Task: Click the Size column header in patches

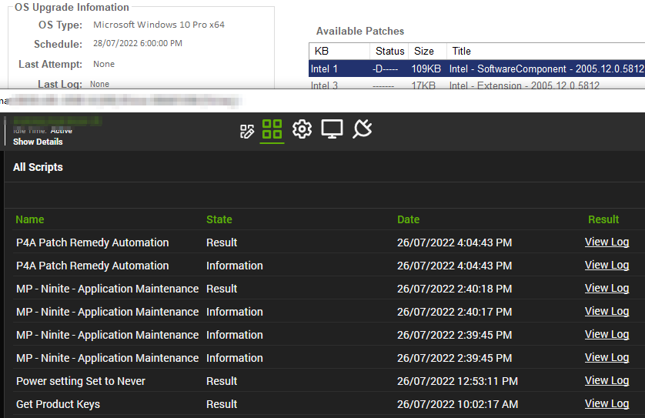Action: 424,51
